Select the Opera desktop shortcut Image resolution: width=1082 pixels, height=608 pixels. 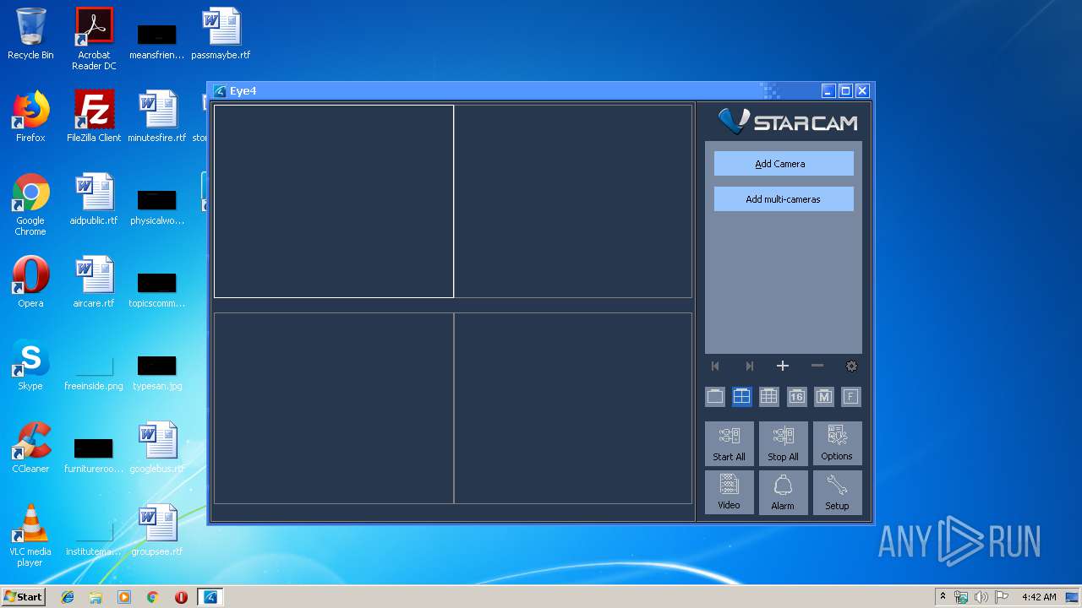coord(30,282)
